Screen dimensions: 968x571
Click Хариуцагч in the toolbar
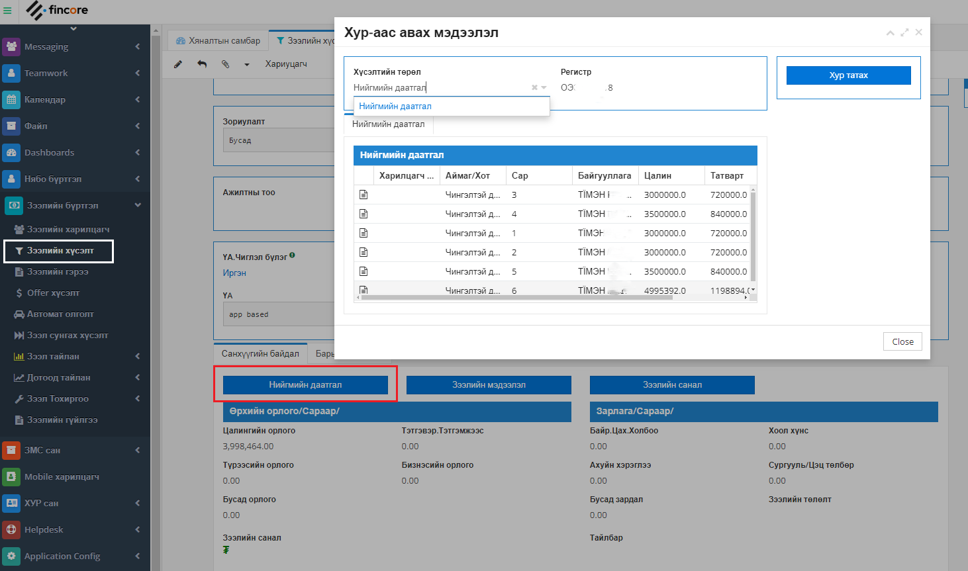[286, 64]
